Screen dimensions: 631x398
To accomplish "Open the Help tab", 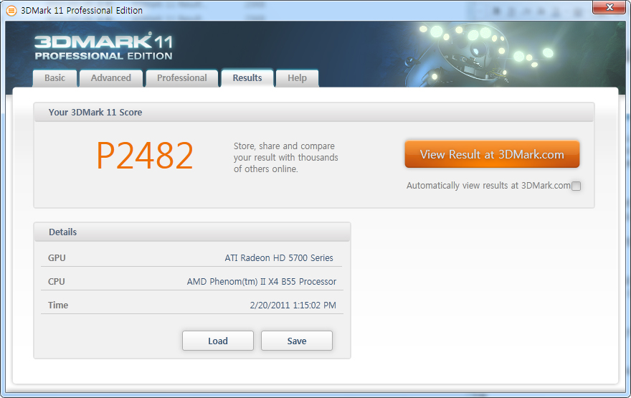I will [x=297, y=78].
